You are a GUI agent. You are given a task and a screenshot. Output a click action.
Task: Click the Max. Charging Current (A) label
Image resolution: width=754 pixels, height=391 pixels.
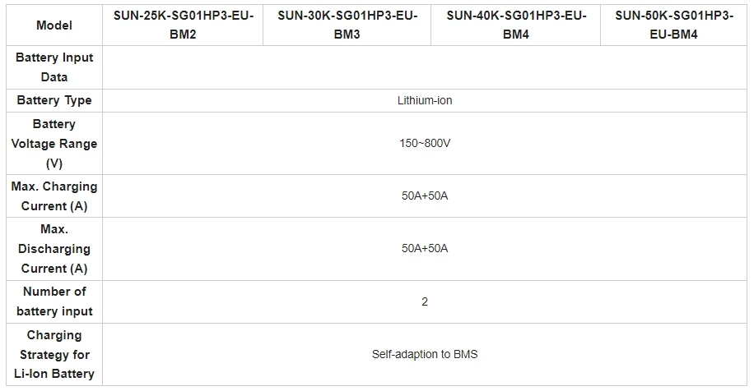pyautogui.click(x=54, y=196)
